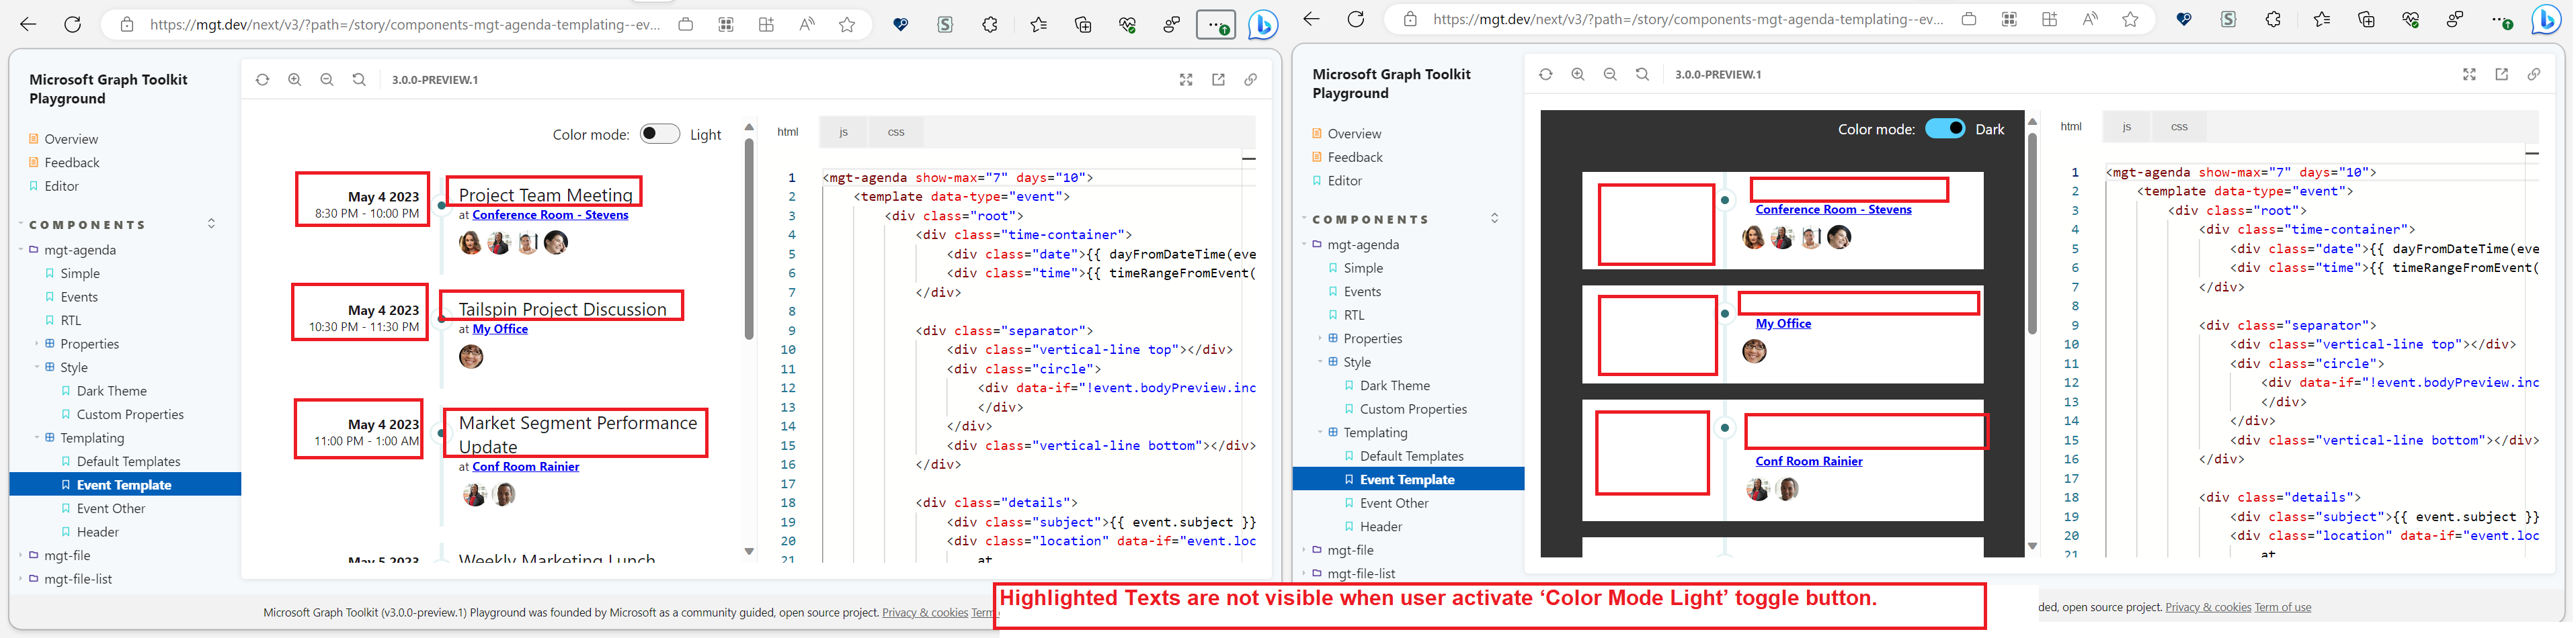Zoom in on the agenda preview canvas

[x=295, y=80]
